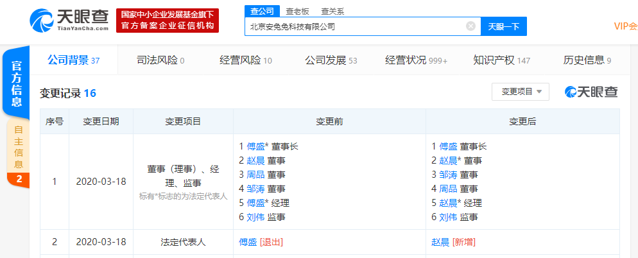Open 赵晨 董事 link in 变更后 column
Screen dimensions: 638x258
click(449, 160)
